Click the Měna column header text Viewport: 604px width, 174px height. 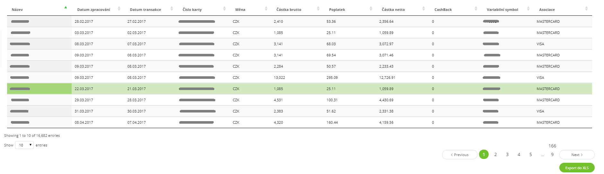pyautogui.click(x=240, y=10)
